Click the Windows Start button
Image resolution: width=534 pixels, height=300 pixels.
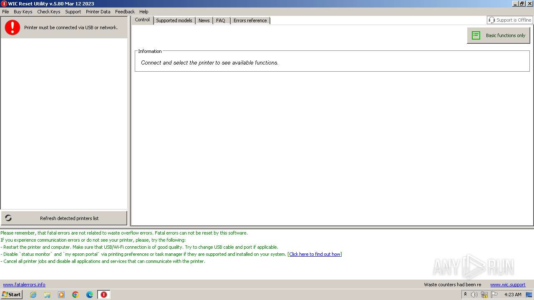click(11, 295)
